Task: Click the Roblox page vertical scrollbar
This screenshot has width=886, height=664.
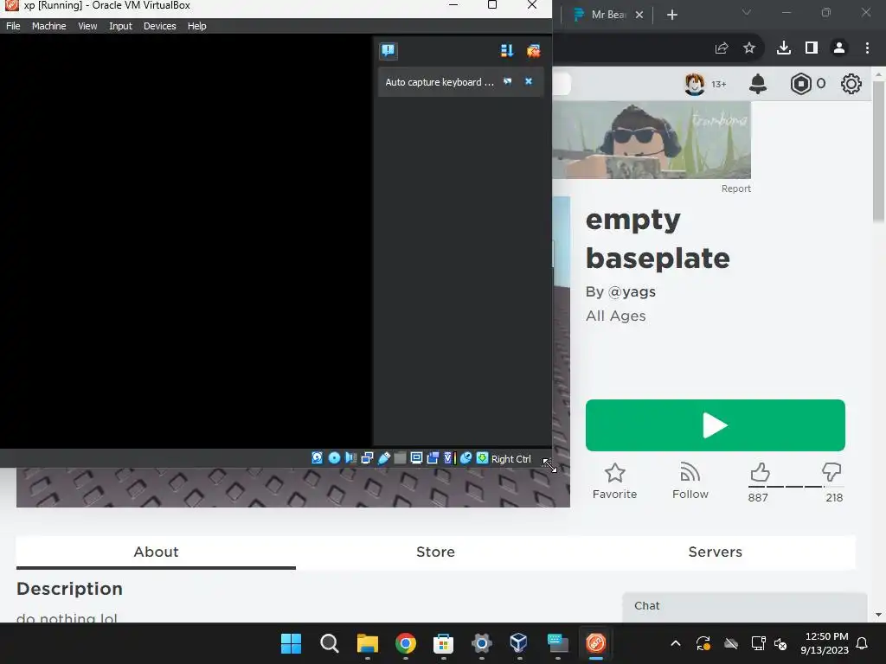Action: click(x=878, y=151)
